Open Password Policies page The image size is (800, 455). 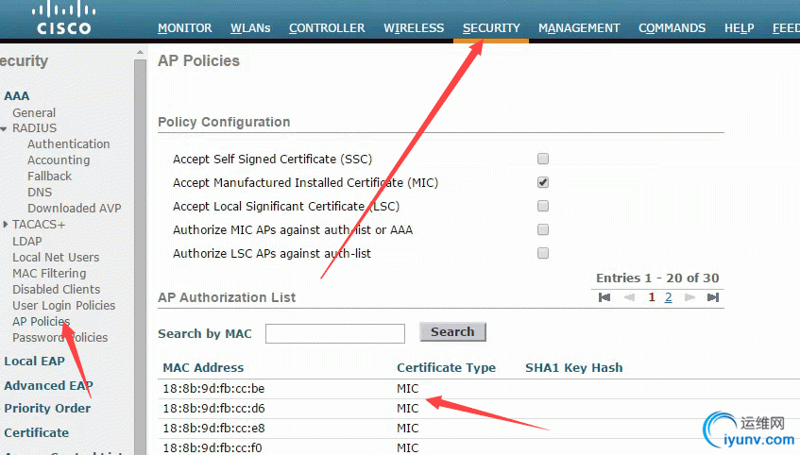[x=60, y=338]
